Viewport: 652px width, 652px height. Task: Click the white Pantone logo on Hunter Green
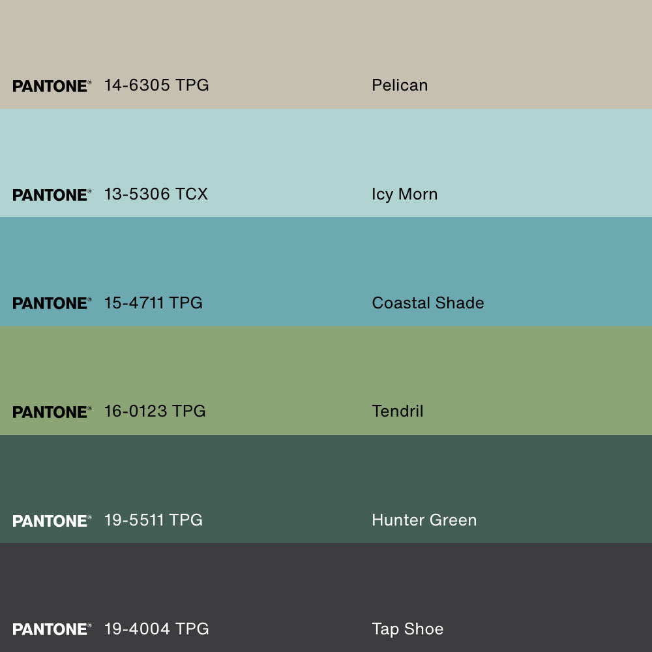pyautogui.click(x=52, y=521)
